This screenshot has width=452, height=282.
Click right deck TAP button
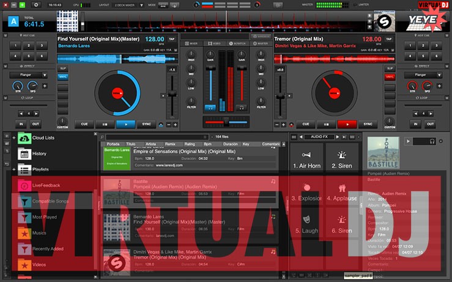tap(389, 39)
